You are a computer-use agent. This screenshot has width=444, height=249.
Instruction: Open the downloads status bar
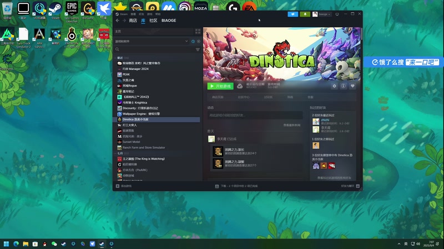pyautogui.click(x=236, y=186)
